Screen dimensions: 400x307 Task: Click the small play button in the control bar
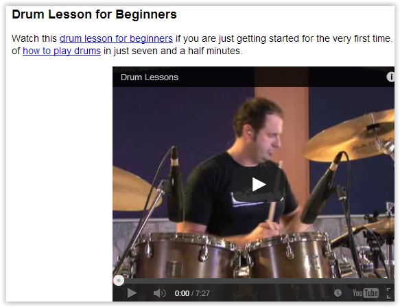pyautogui.click(x=132, y=293)
